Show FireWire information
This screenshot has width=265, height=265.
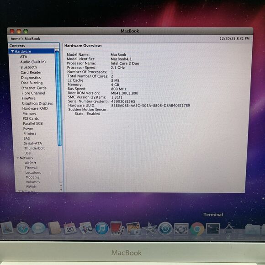tap(29, 98)
